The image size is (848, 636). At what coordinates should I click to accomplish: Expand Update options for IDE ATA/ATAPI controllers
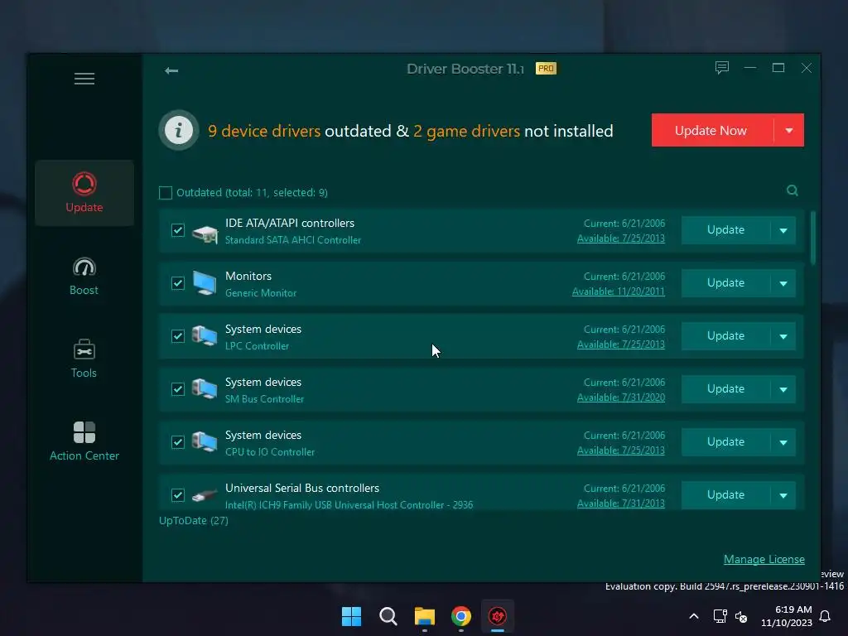783,230
